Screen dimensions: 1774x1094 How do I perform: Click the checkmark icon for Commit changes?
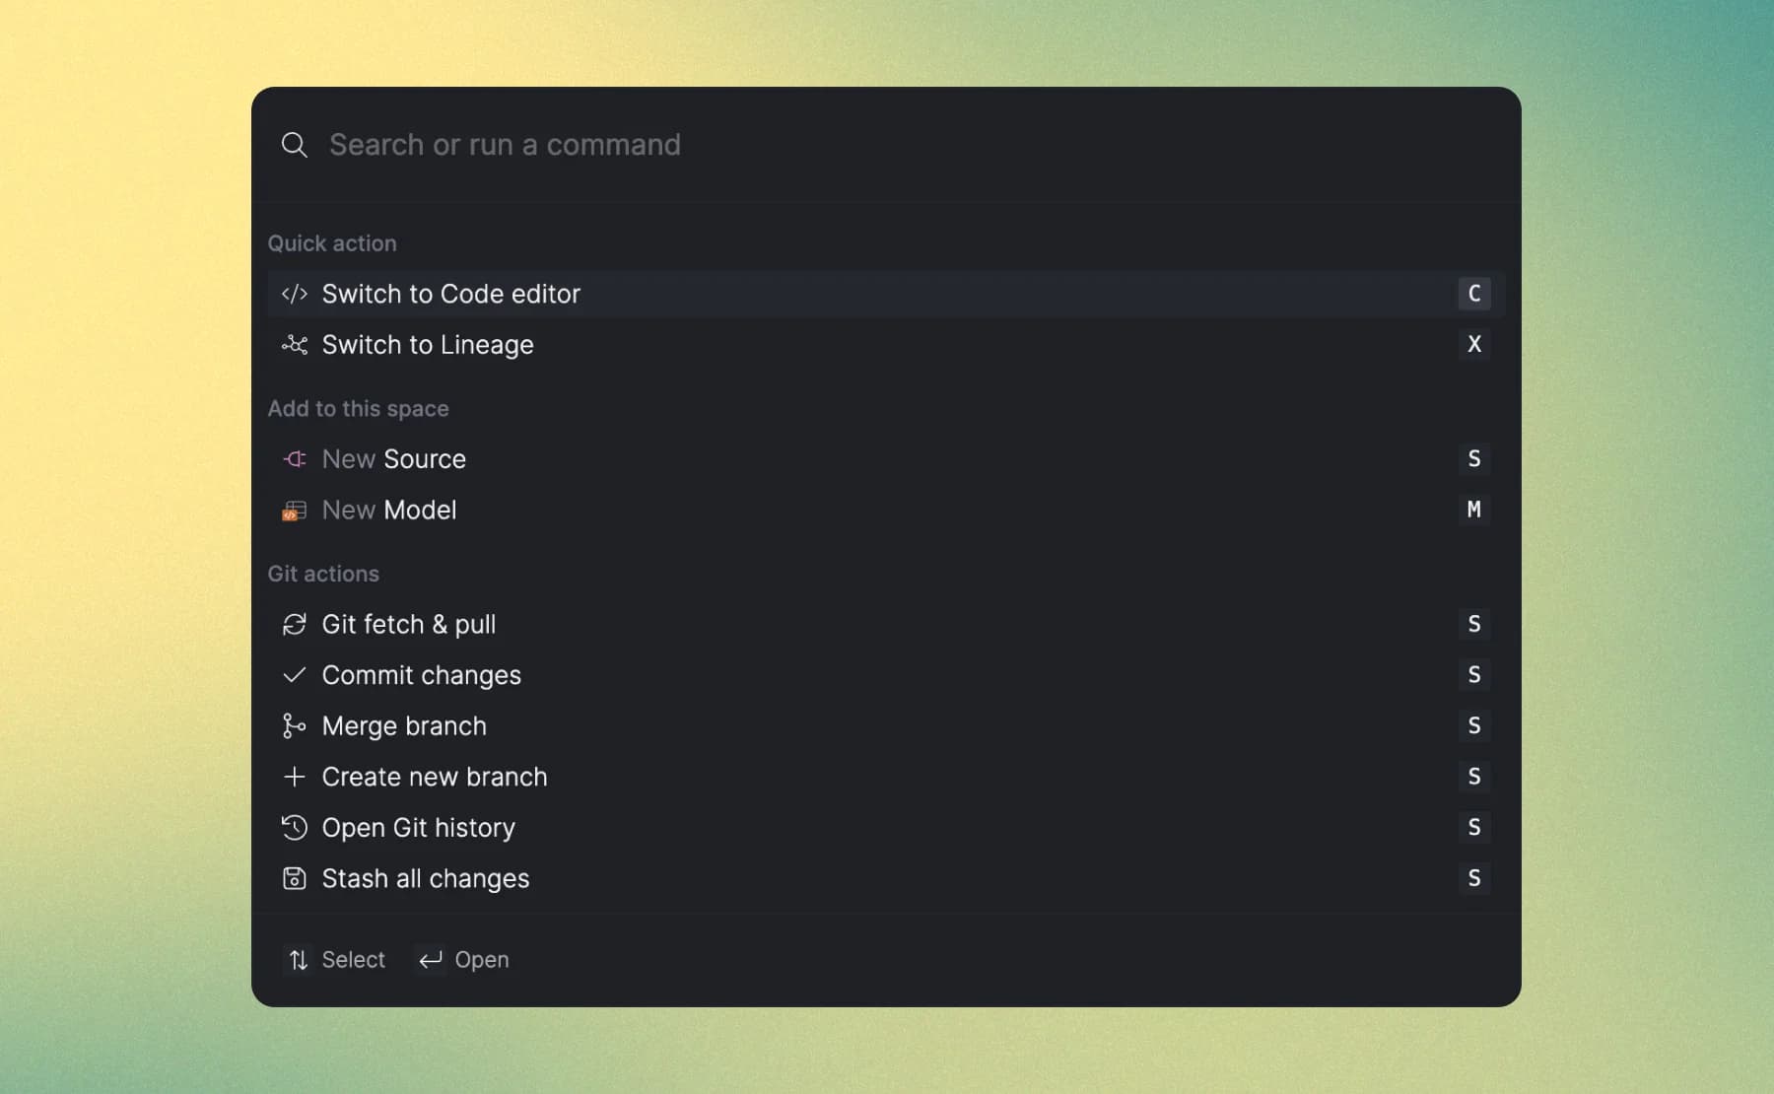294,675
